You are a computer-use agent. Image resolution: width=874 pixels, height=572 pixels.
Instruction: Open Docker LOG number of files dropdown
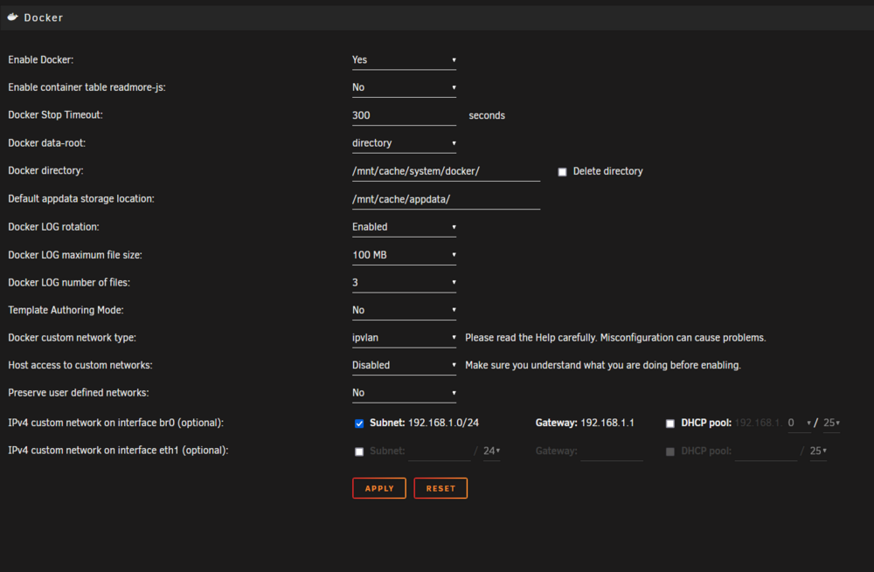click(404, 282)
